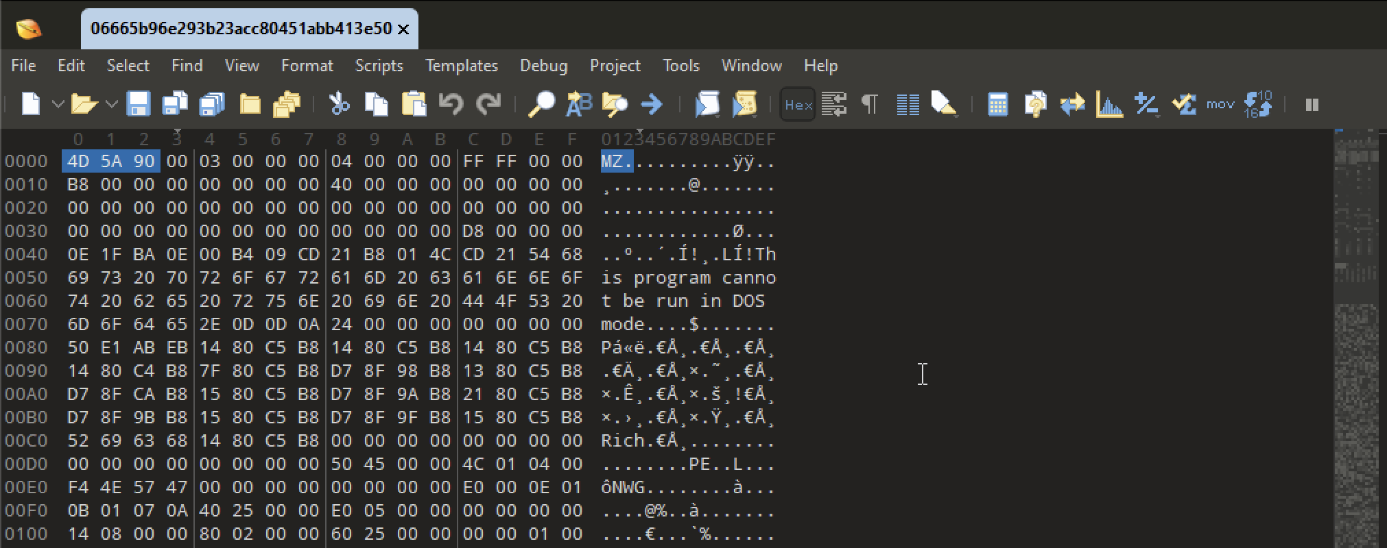Select the 06665b96e293b23acc80451abb413e50 file tab
This screenshot has width=1387, height=548.
pyautogui.click(x=241, y=29)
